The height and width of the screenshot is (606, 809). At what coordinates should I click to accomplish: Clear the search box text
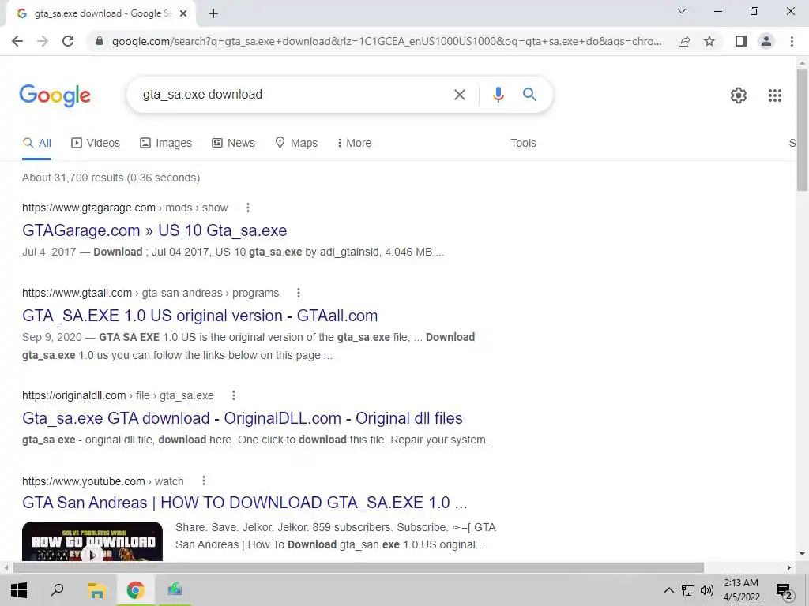[x=459, y=95]
